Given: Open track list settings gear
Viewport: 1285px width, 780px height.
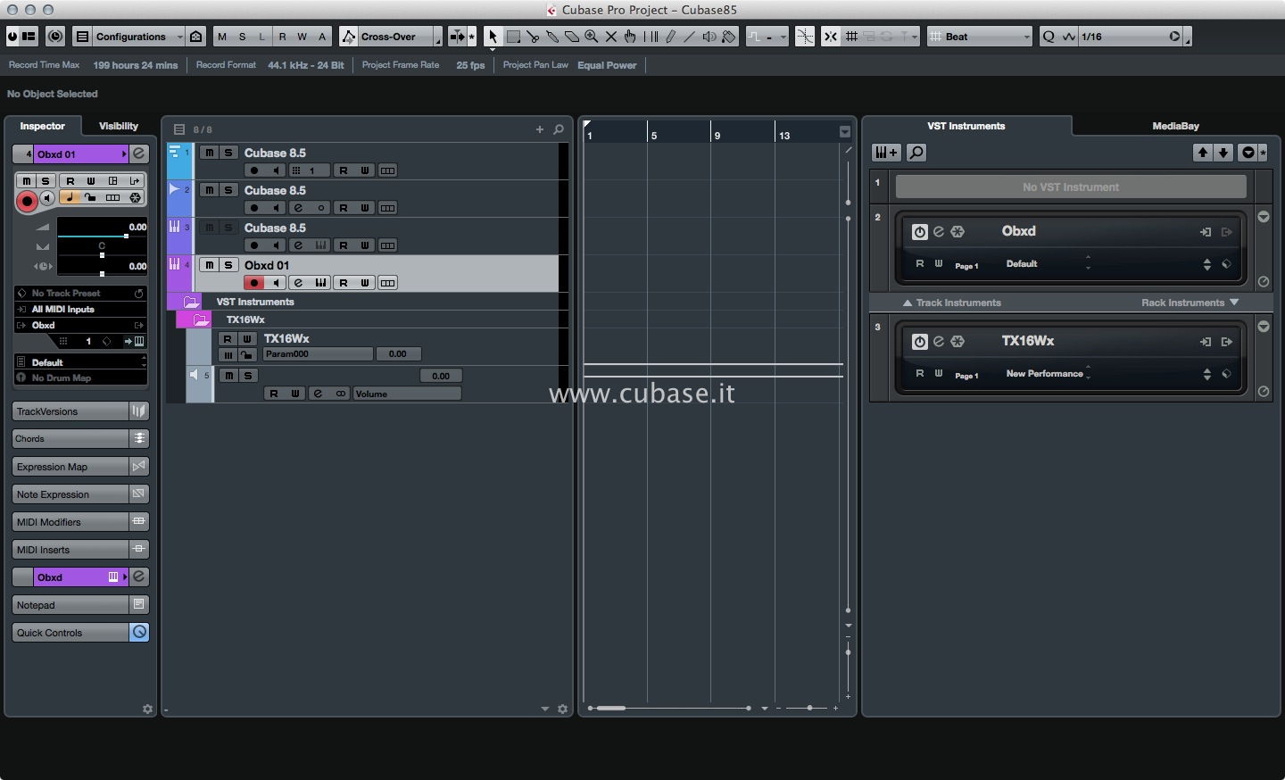Looking at the screenshot, I should pyautogui.click(x=562, y=709).
